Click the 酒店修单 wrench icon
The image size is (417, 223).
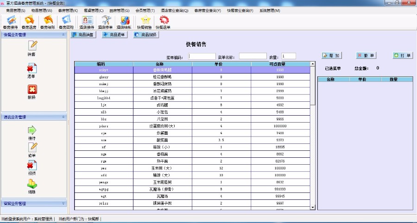pyautogui.click(x=105, y=22)
